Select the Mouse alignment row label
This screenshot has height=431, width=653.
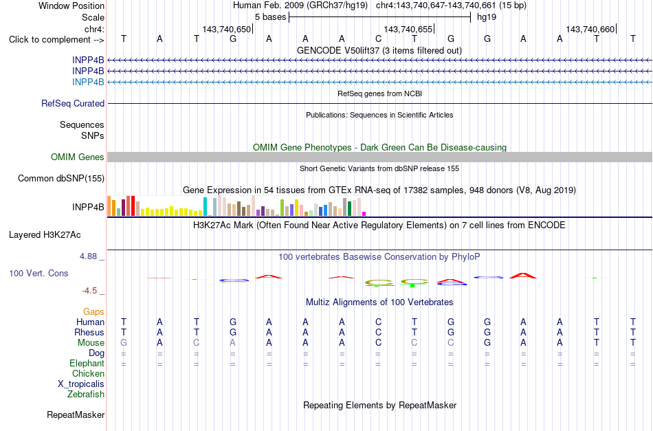[x=91, y=343]
